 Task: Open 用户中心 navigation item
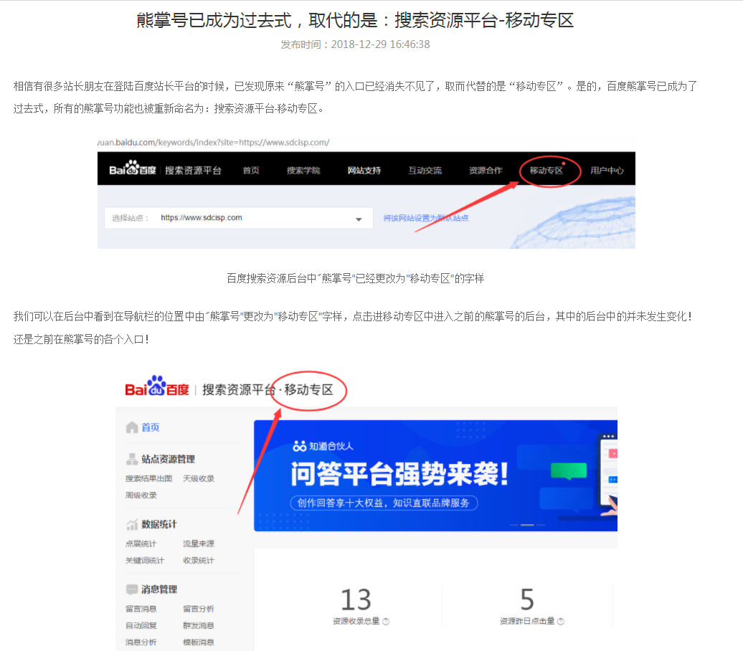607,171
